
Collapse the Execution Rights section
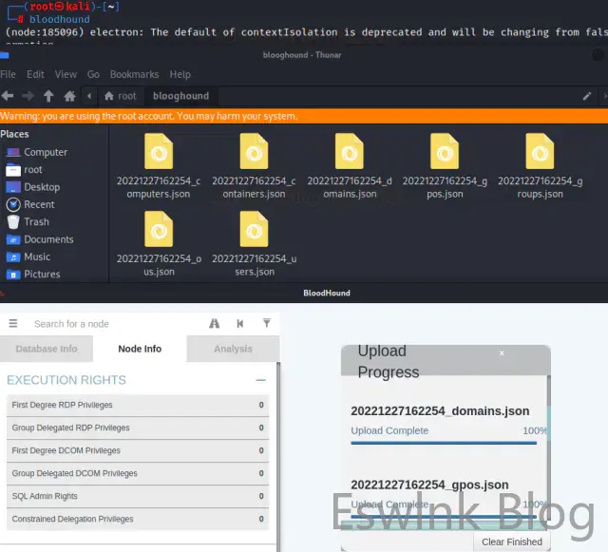(x=260, y=380)
